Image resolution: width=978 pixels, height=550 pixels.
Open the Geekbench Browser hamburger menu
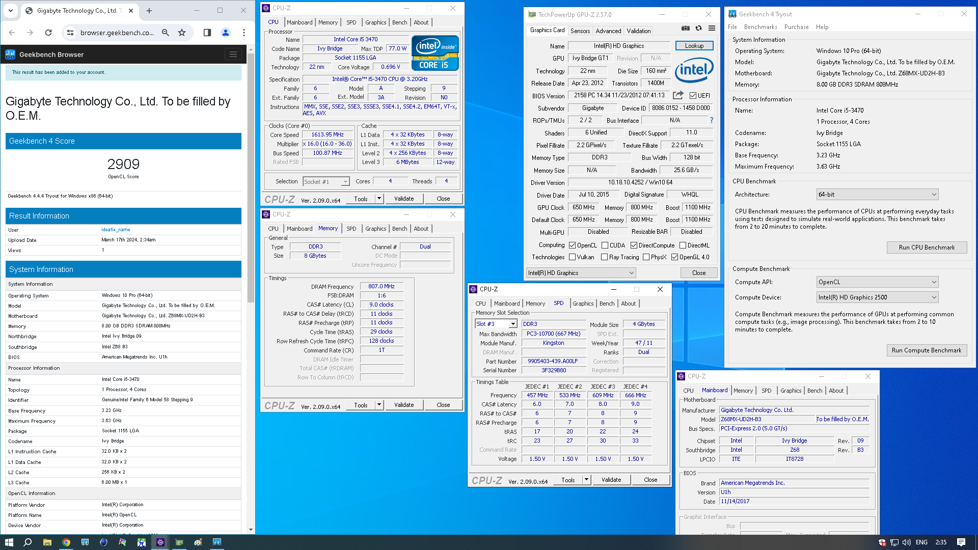pos(233,54)
